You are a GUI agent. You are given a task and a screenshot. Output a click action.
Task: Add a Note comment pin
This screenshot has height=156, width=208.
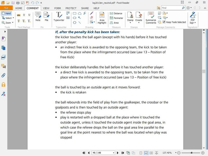coord(38,17)
